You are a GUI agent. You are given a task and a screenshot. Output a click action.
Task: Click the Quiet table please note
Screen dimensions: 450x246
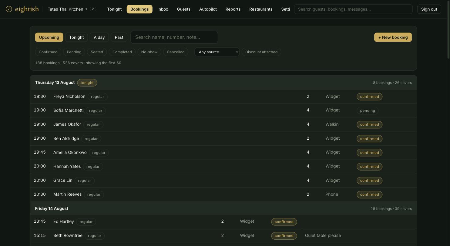click(x=323, y=235)
